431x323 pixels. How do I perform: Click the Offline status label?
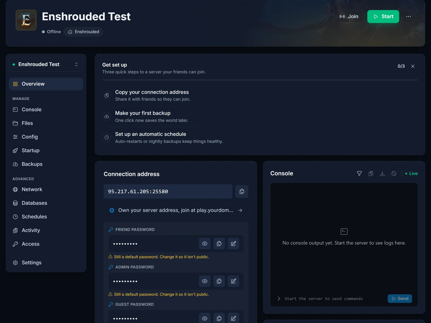[x=51, y=32]
